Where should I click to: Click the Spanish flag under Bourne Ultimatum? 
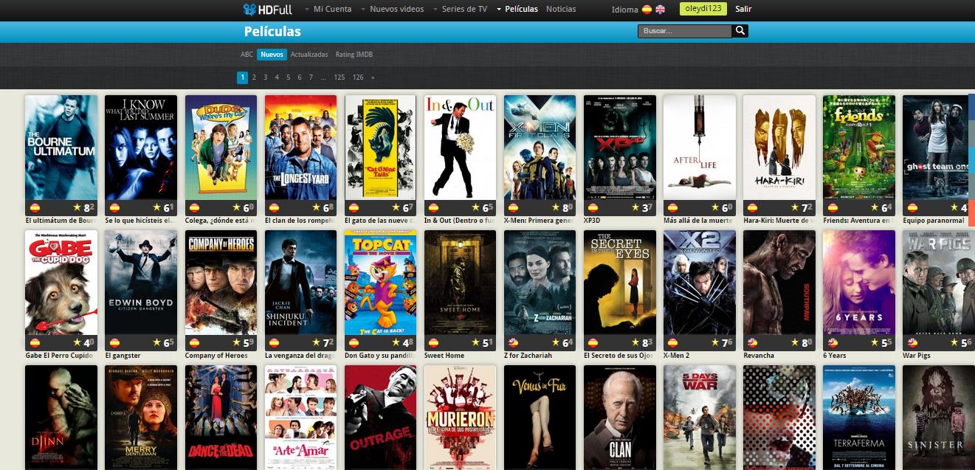tap(34, 208)
